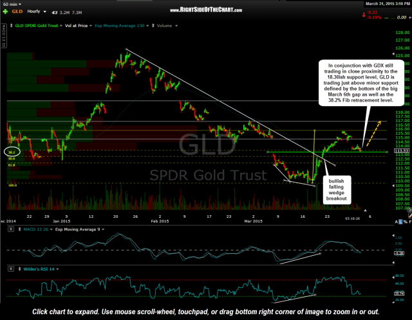The image size is (412, 320).
Task: Click the Mar 2015 date axis label
Action: coord(253,221)
